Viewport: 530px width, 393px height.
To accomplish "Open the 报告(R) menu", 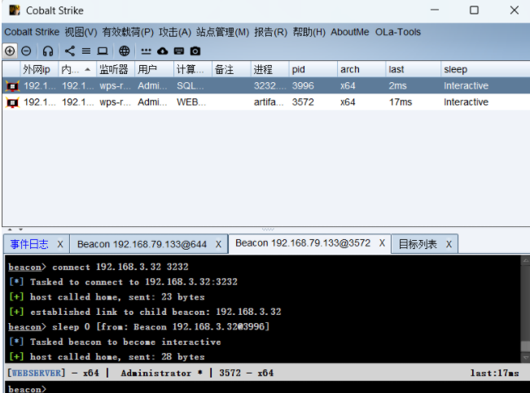I will point(270,32).
